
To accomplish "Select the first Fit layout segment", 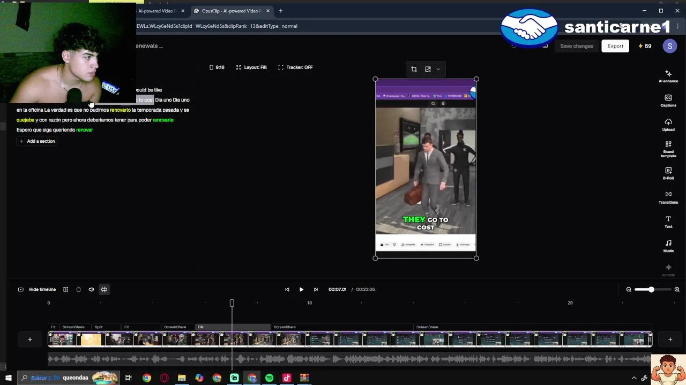I will [53, 327].
